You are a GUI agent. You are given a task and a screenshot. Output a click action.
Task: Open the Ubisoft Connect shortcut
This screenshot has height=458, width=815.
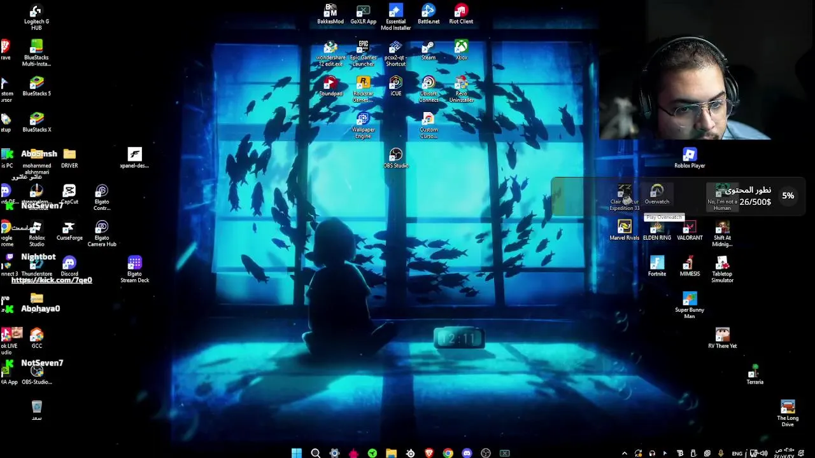point(429,90)
